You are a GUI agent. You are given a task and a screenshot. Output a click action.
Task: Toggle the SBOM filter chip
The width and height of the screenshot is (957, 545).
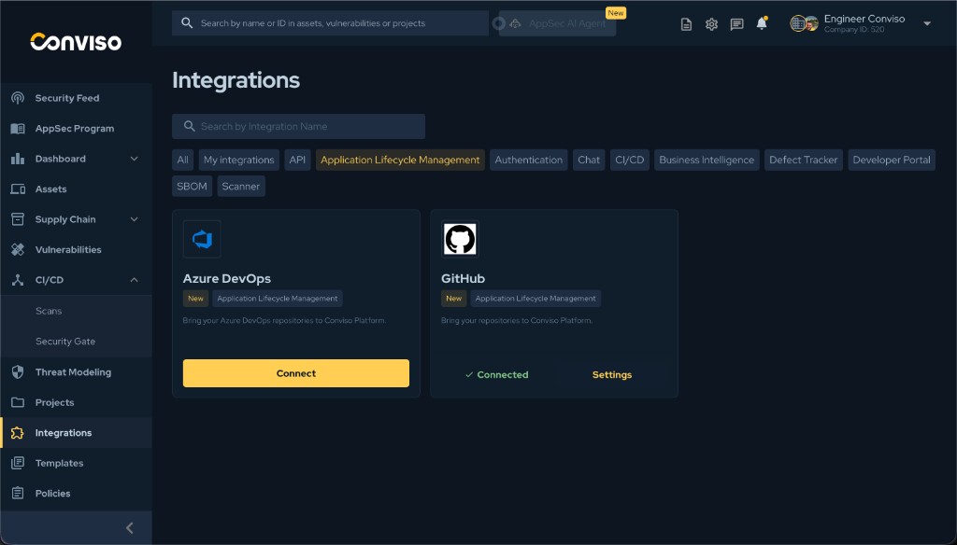[x=192, y=186]
